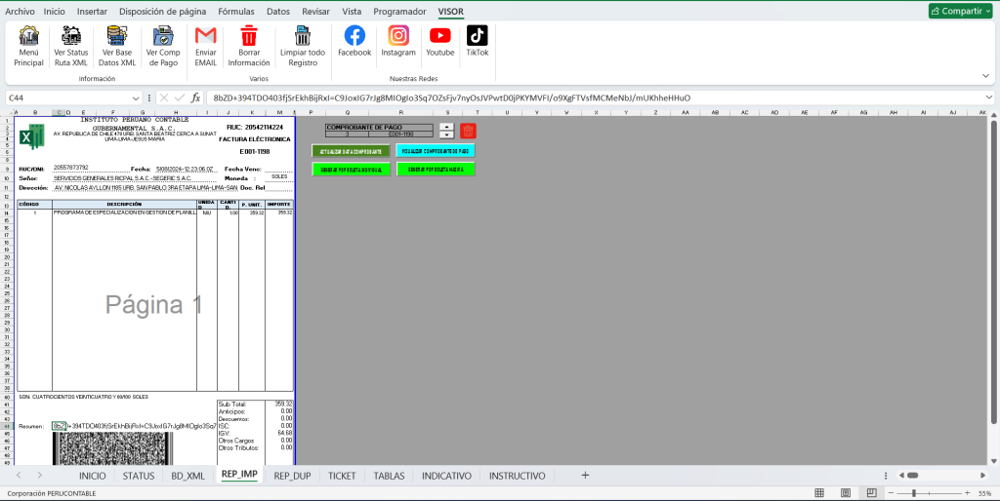Open the Archivo menu
The height and width of the screenshot is (501, 1000).
pyautogui.click(x=20, y=12)
